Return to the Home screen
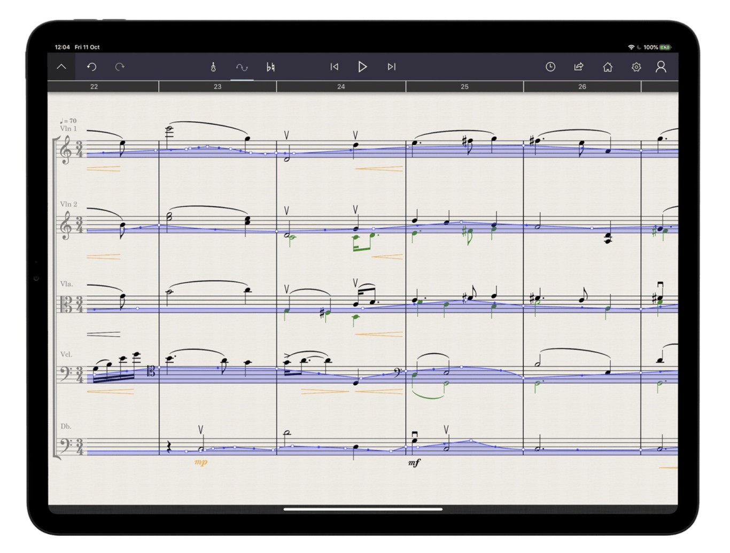 tap(608, 66)
